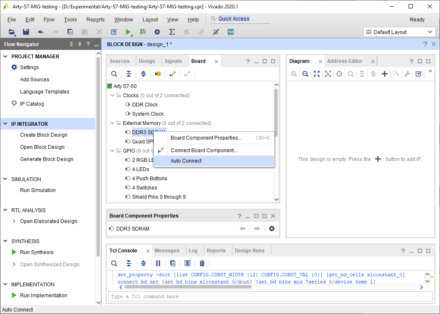Select System Clock in the Board tree
This screenshot has width=440, height=314.
pyautogui.click(x=148, y=114)
